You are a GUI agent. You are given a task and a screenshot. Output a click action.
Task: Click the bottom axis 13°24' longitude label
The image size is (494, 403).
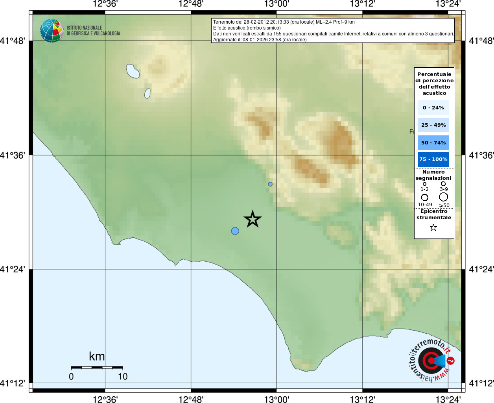[448, 399]
